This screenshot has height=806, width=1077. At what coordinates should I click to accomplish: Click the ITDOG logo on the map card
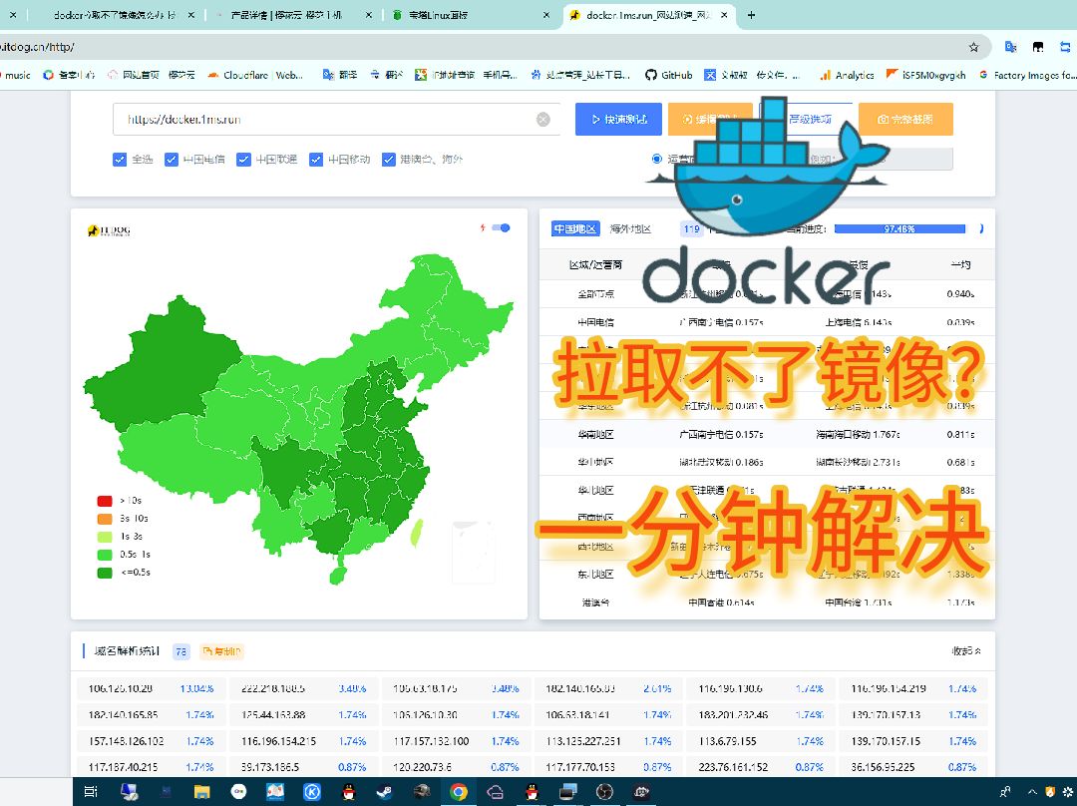point(109,230)
